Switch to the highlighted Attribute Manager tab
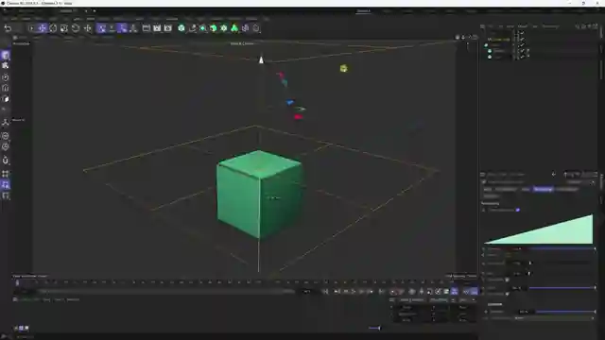 543,189
